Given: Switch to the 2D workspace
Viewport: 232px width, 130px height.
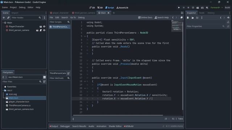Looking at the screenshot, I should coord(92,8).
